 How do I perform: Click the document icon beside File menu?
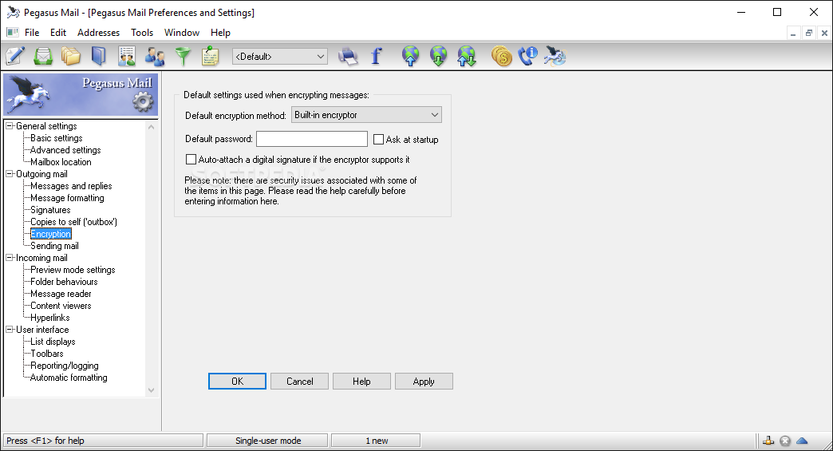[x=13, y=33]
